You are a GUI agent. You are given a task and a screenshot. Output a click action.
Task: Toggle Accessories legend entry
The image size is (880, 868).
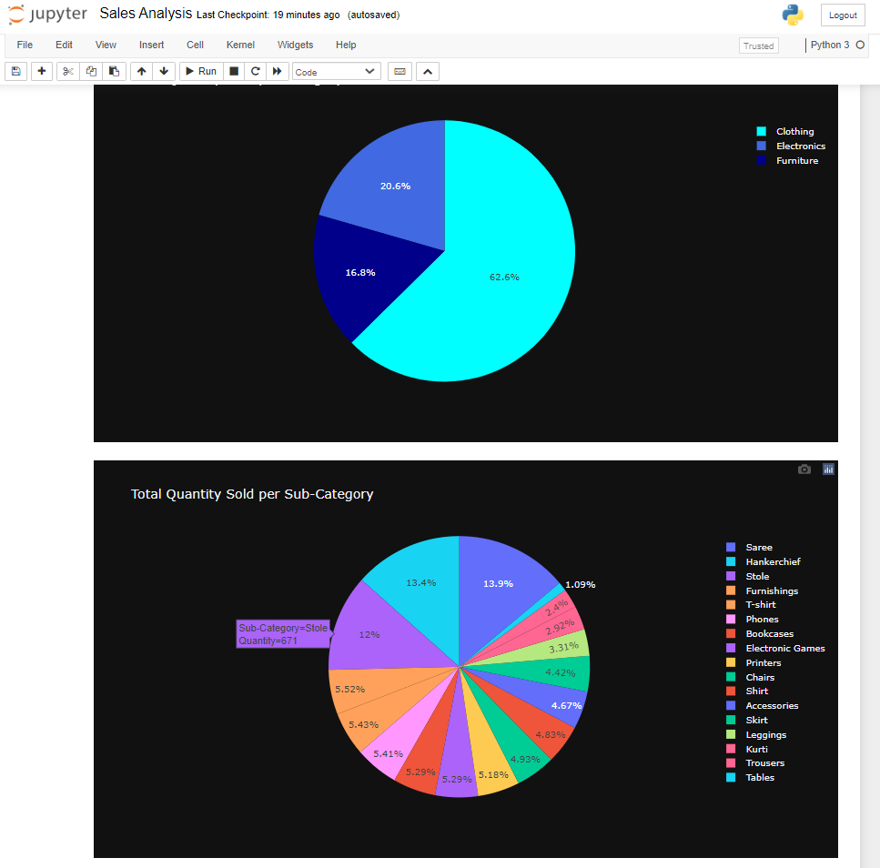(x=762, y=705)
